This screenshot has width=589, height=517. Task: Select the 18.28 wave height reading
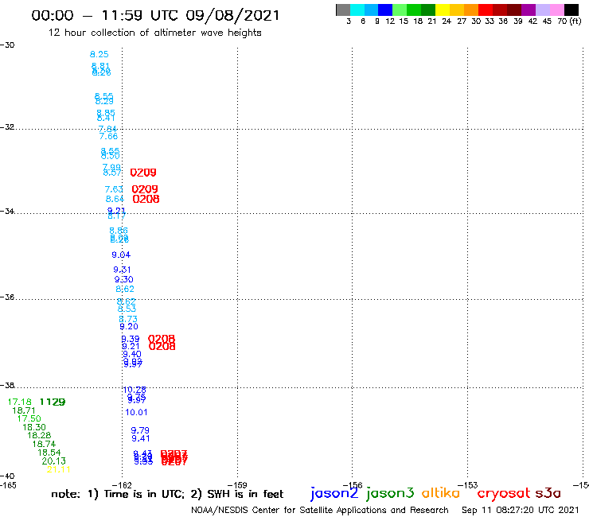(x=39, y=436)
